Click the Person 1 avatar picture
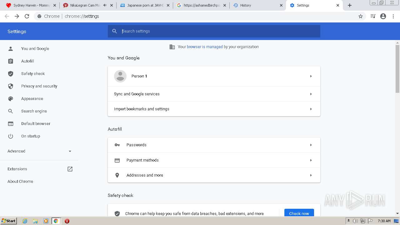The image size is (400, 225). coord(120,76)
